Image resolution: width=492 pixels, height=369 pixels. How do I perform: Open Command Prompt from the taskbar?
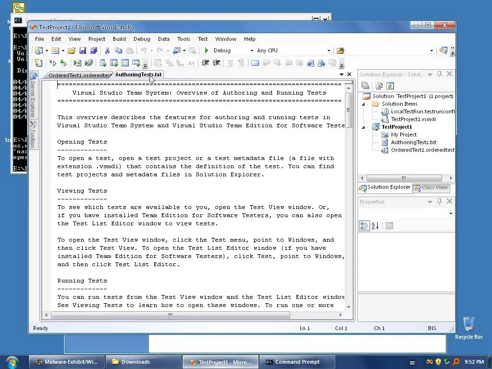(297, 362)
